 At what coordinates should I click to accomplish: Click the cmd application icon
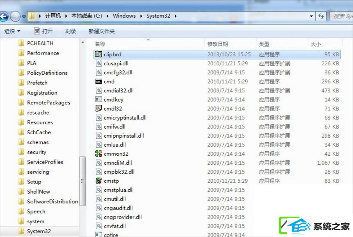click(x=99, y=82)
